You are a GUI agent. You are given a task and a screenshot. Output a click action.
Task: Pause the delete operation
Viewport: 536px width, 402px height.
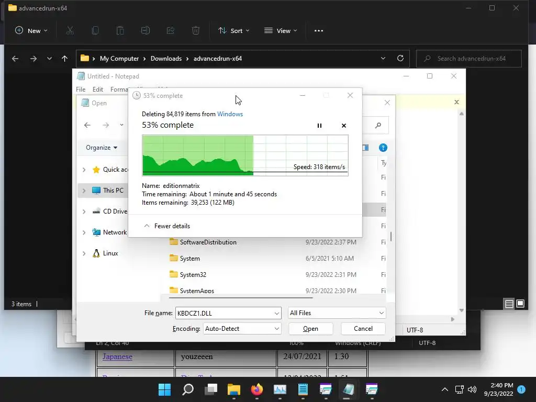(319, 126)
